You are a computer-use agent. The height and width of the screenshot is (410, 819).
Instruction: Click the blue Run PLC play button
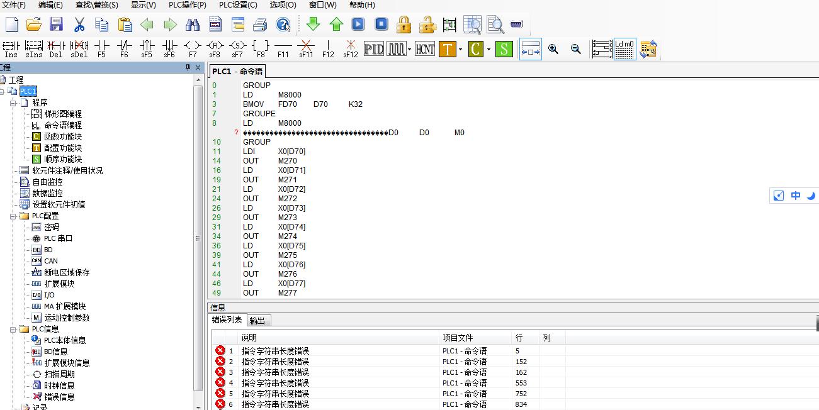[x=358, y=25]
